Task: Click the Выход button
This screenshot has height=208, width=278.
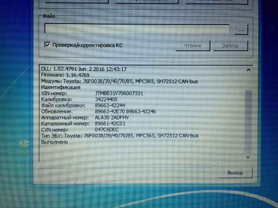Action: [x=235, y=172]
